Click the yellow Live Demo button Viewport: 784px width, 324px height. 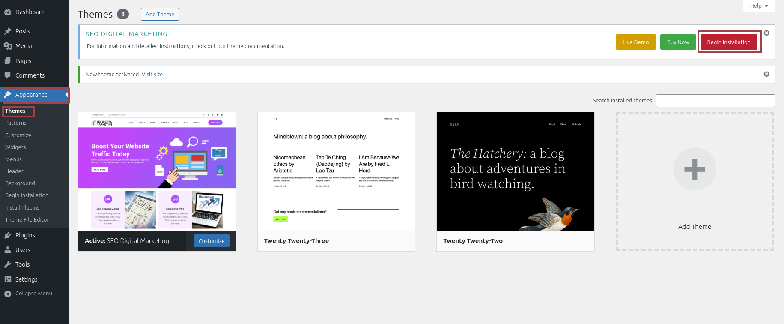(635, 42)
